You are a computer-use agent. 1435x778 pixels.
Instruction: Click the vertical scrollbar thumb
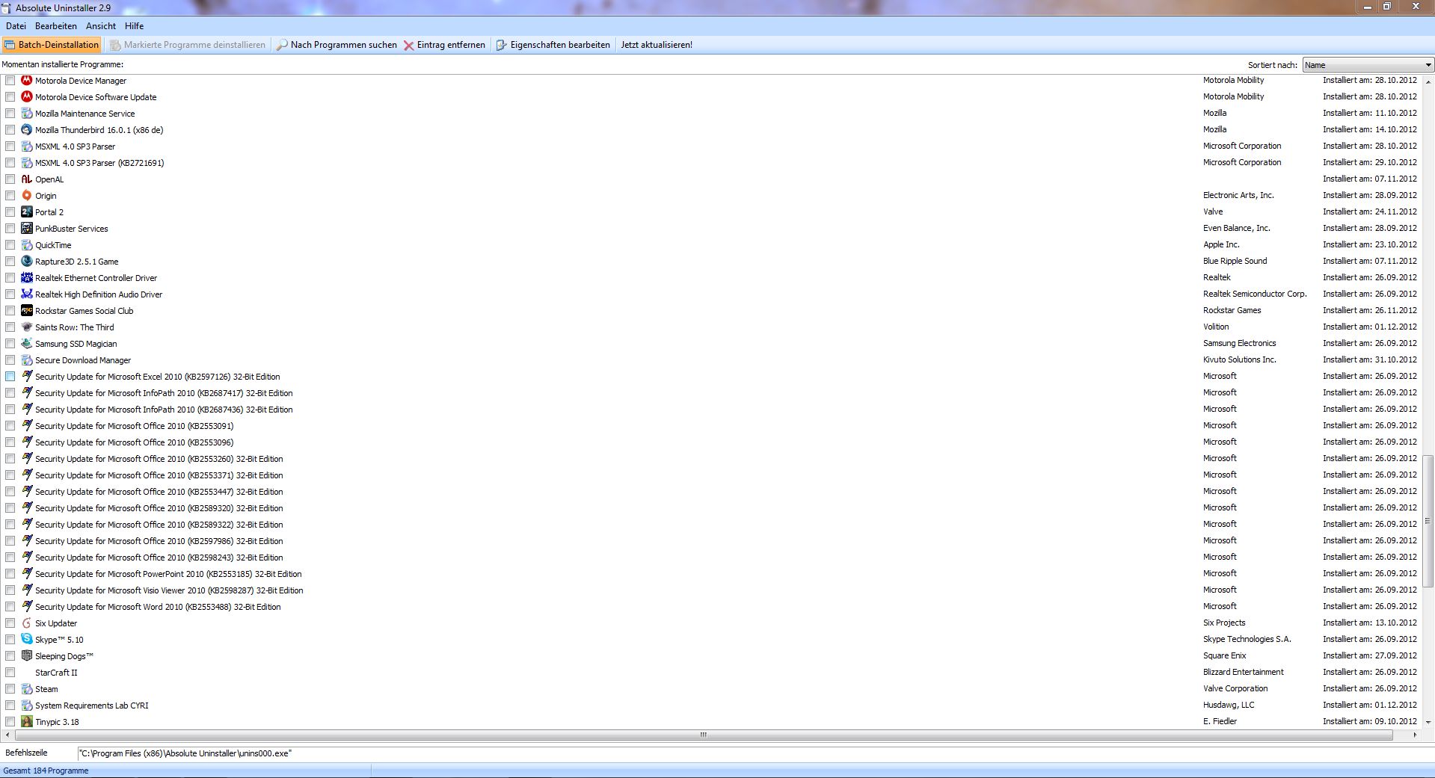(x=1428, y=521)
